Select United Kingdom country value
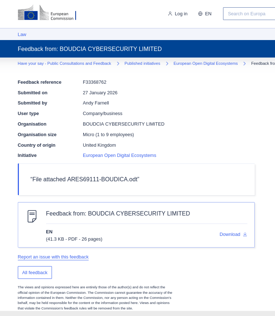Image resolution: width=275 pixels, height=316 pixels. click(x=100, y=145)
